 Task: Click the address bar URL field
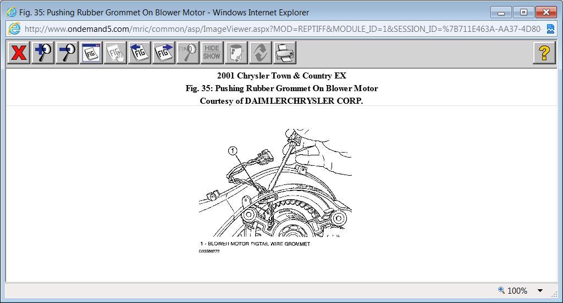[x=282, y=29]
